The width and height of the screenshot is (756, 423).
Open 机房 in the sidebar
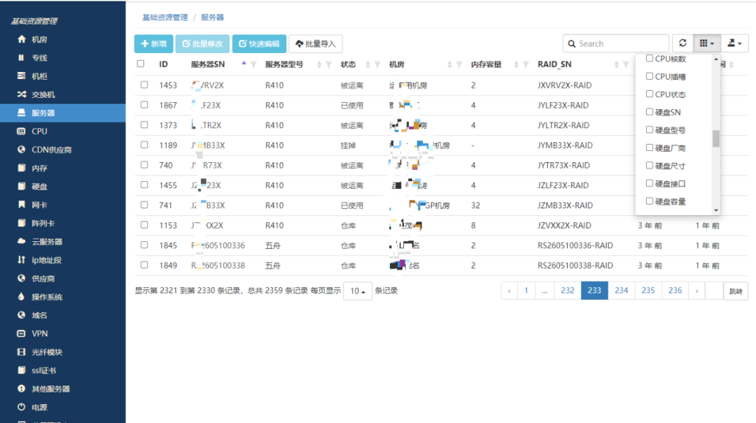tap(63, 40)
